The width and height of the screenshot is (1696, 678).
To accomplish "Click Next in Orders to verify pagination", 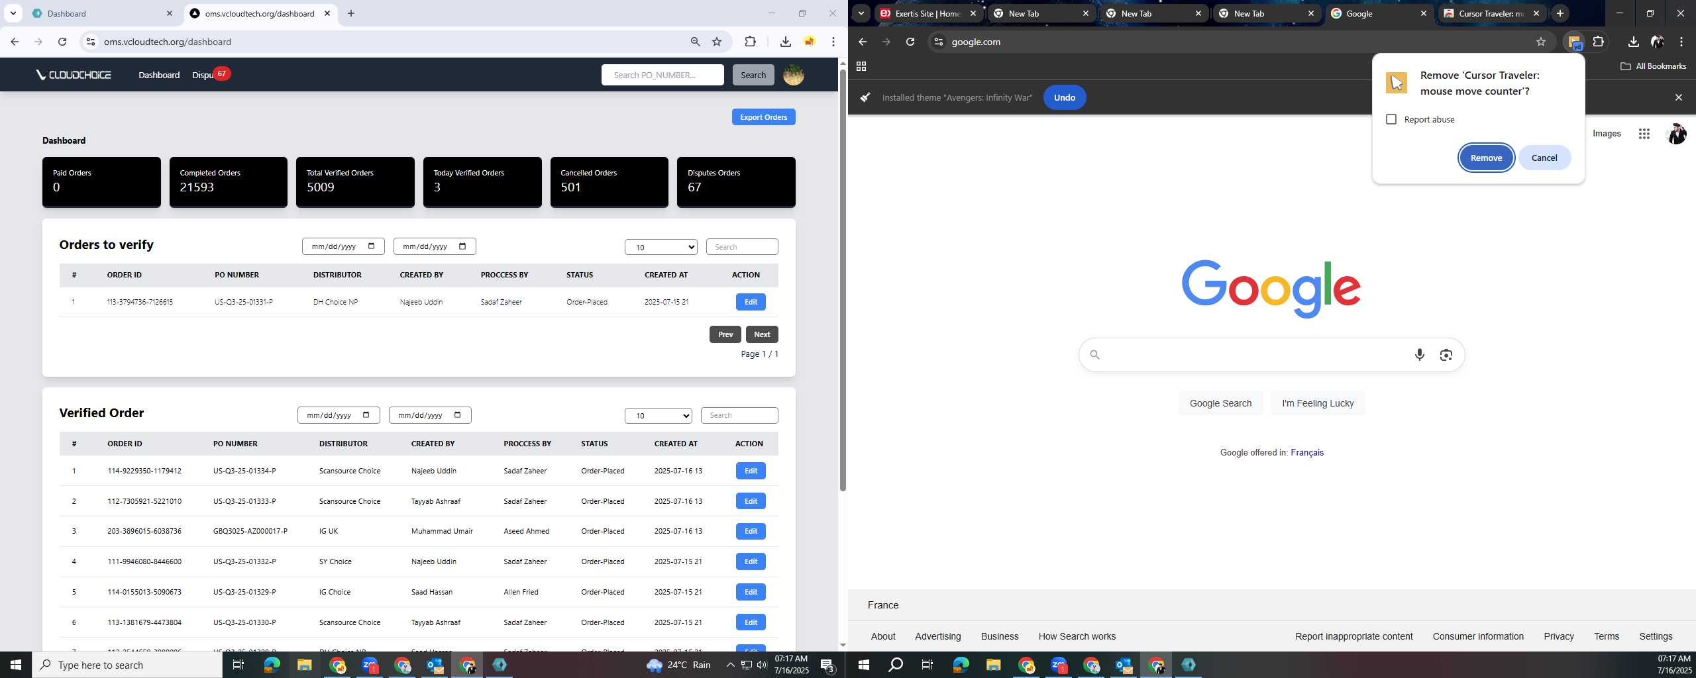I will pyautogui.click(x=762, y=334).
